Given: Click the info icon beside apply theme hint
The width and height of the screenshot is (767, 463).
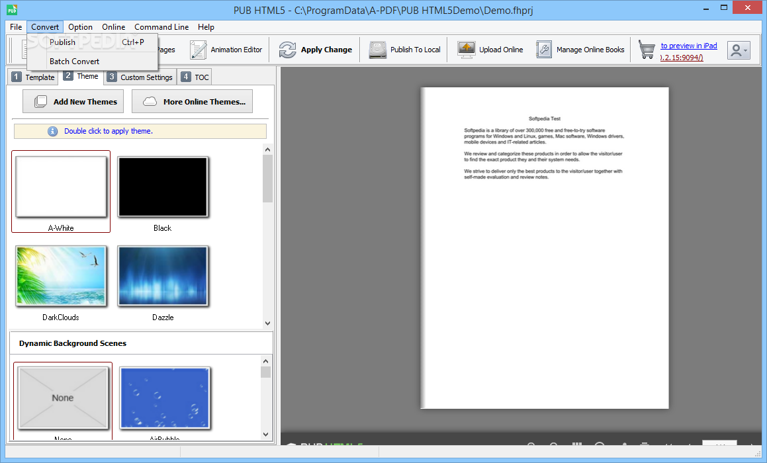Looking at the screenshot, I should 53,131.
